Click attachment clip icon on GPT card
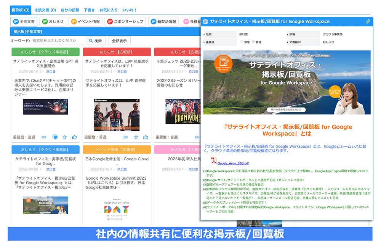Screen dimensions: 381x242 (44, 137)
